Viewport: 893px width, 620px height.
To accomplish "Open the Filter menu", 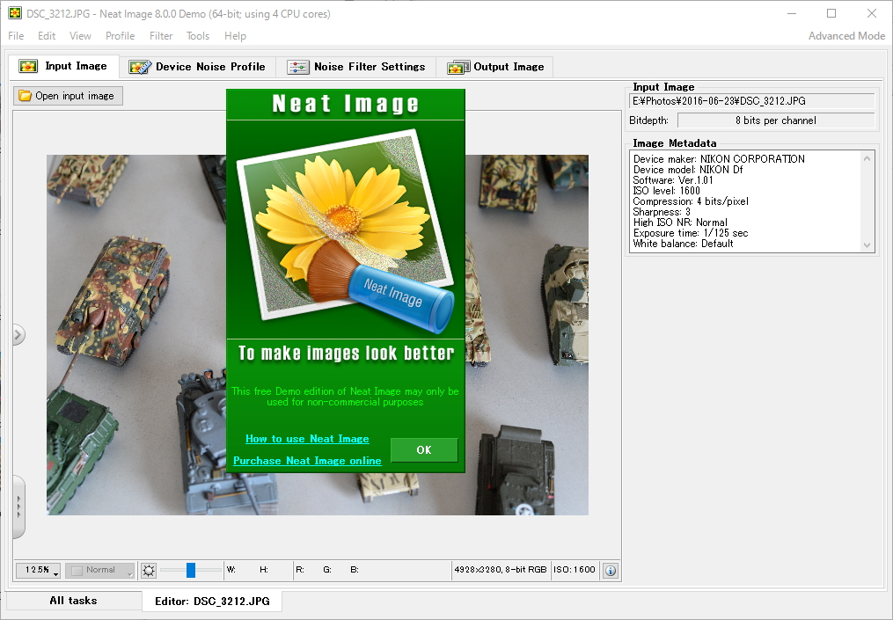I will click(161, 36).
